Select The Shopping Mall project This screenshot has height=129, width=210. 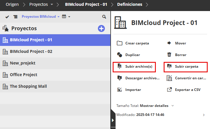[28, 86]
